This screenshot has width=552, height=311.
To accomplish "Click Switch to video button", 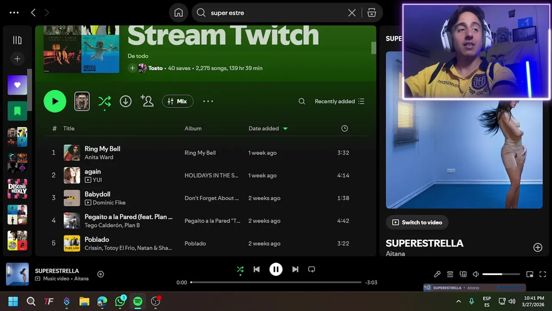I will 417,222.
